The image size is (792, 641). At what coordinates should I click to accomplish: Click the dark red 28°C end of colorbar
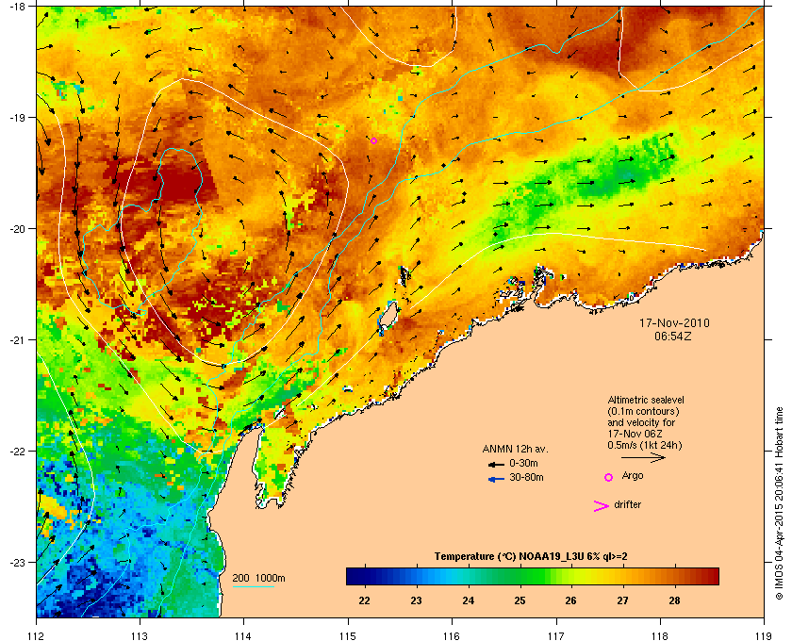pyautogui.click(x=707, y=576)
